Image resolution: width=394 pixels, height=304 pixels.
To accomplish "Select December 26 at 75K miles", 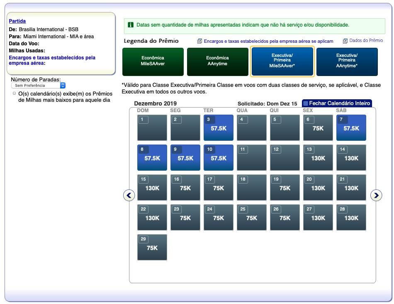I will coord(285,218).
